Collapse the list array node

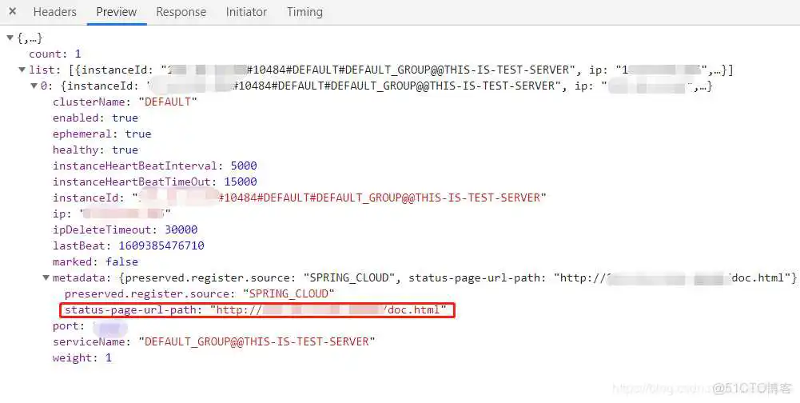coord(22,70)
